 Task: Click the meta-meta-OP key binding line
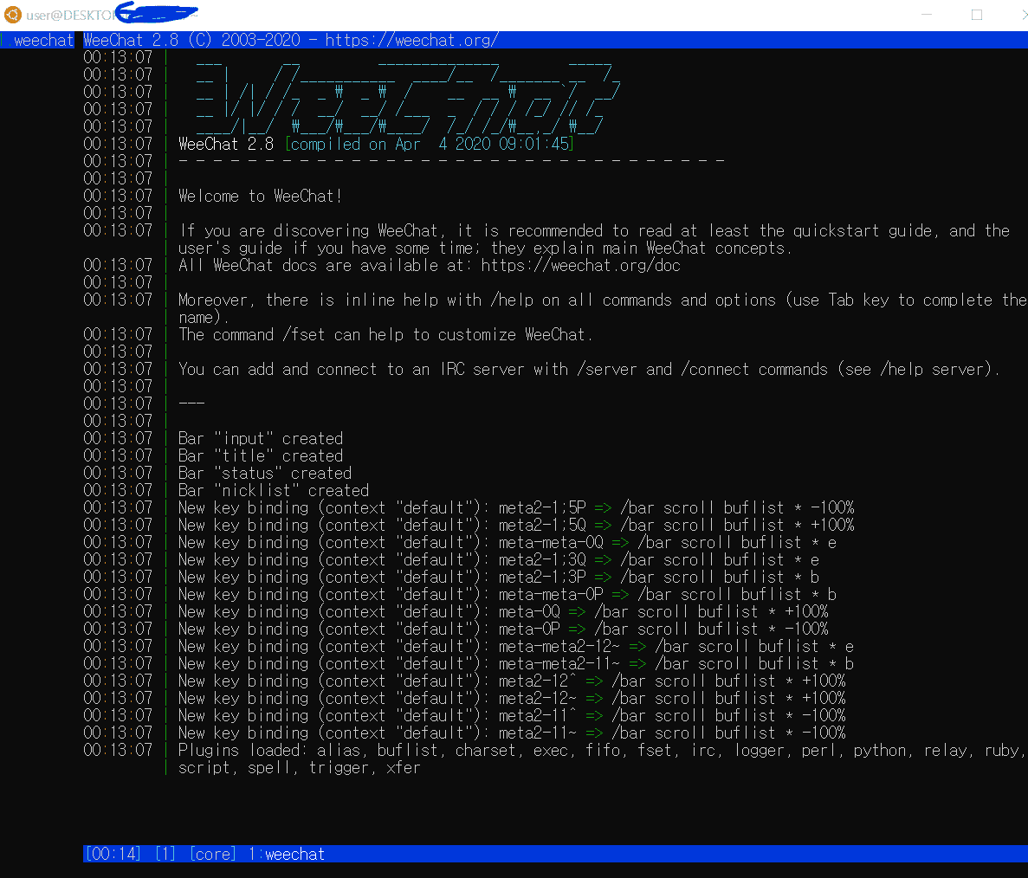(508, 595)
